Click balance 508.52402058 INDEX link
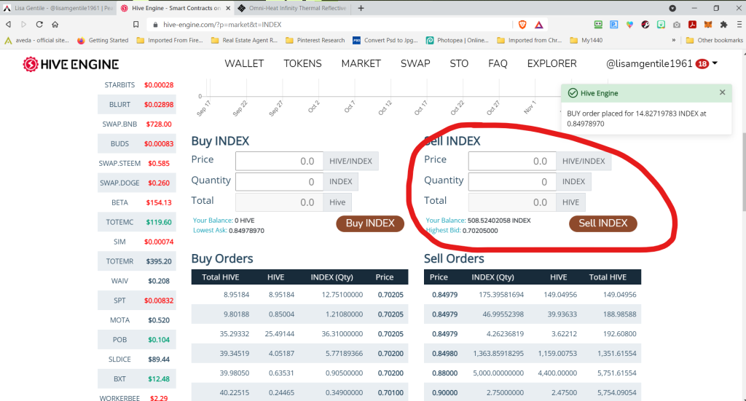This screenshot has width=746, height=401. 499,221
